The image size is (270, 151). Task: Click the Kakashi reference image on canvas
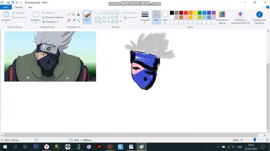click(50, 56)
